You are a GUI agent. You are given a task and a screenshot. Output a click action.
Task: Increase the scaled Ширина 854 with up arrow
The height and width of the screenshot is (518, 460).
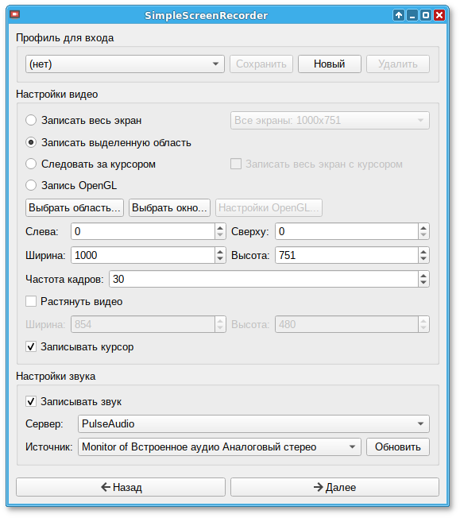point(220,320)
